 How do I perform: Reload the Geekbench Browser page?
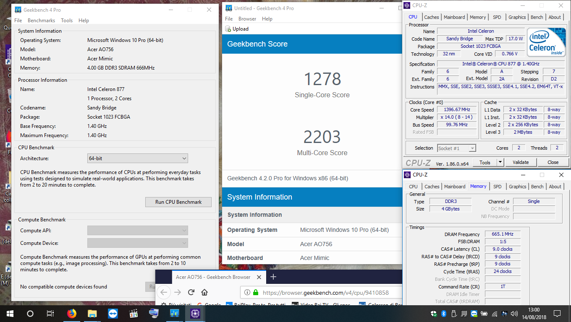click(191, 292)
